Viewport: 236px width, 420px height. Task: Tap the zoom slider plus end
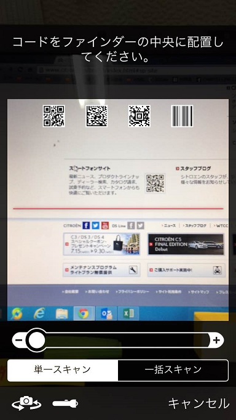point(216,340)
